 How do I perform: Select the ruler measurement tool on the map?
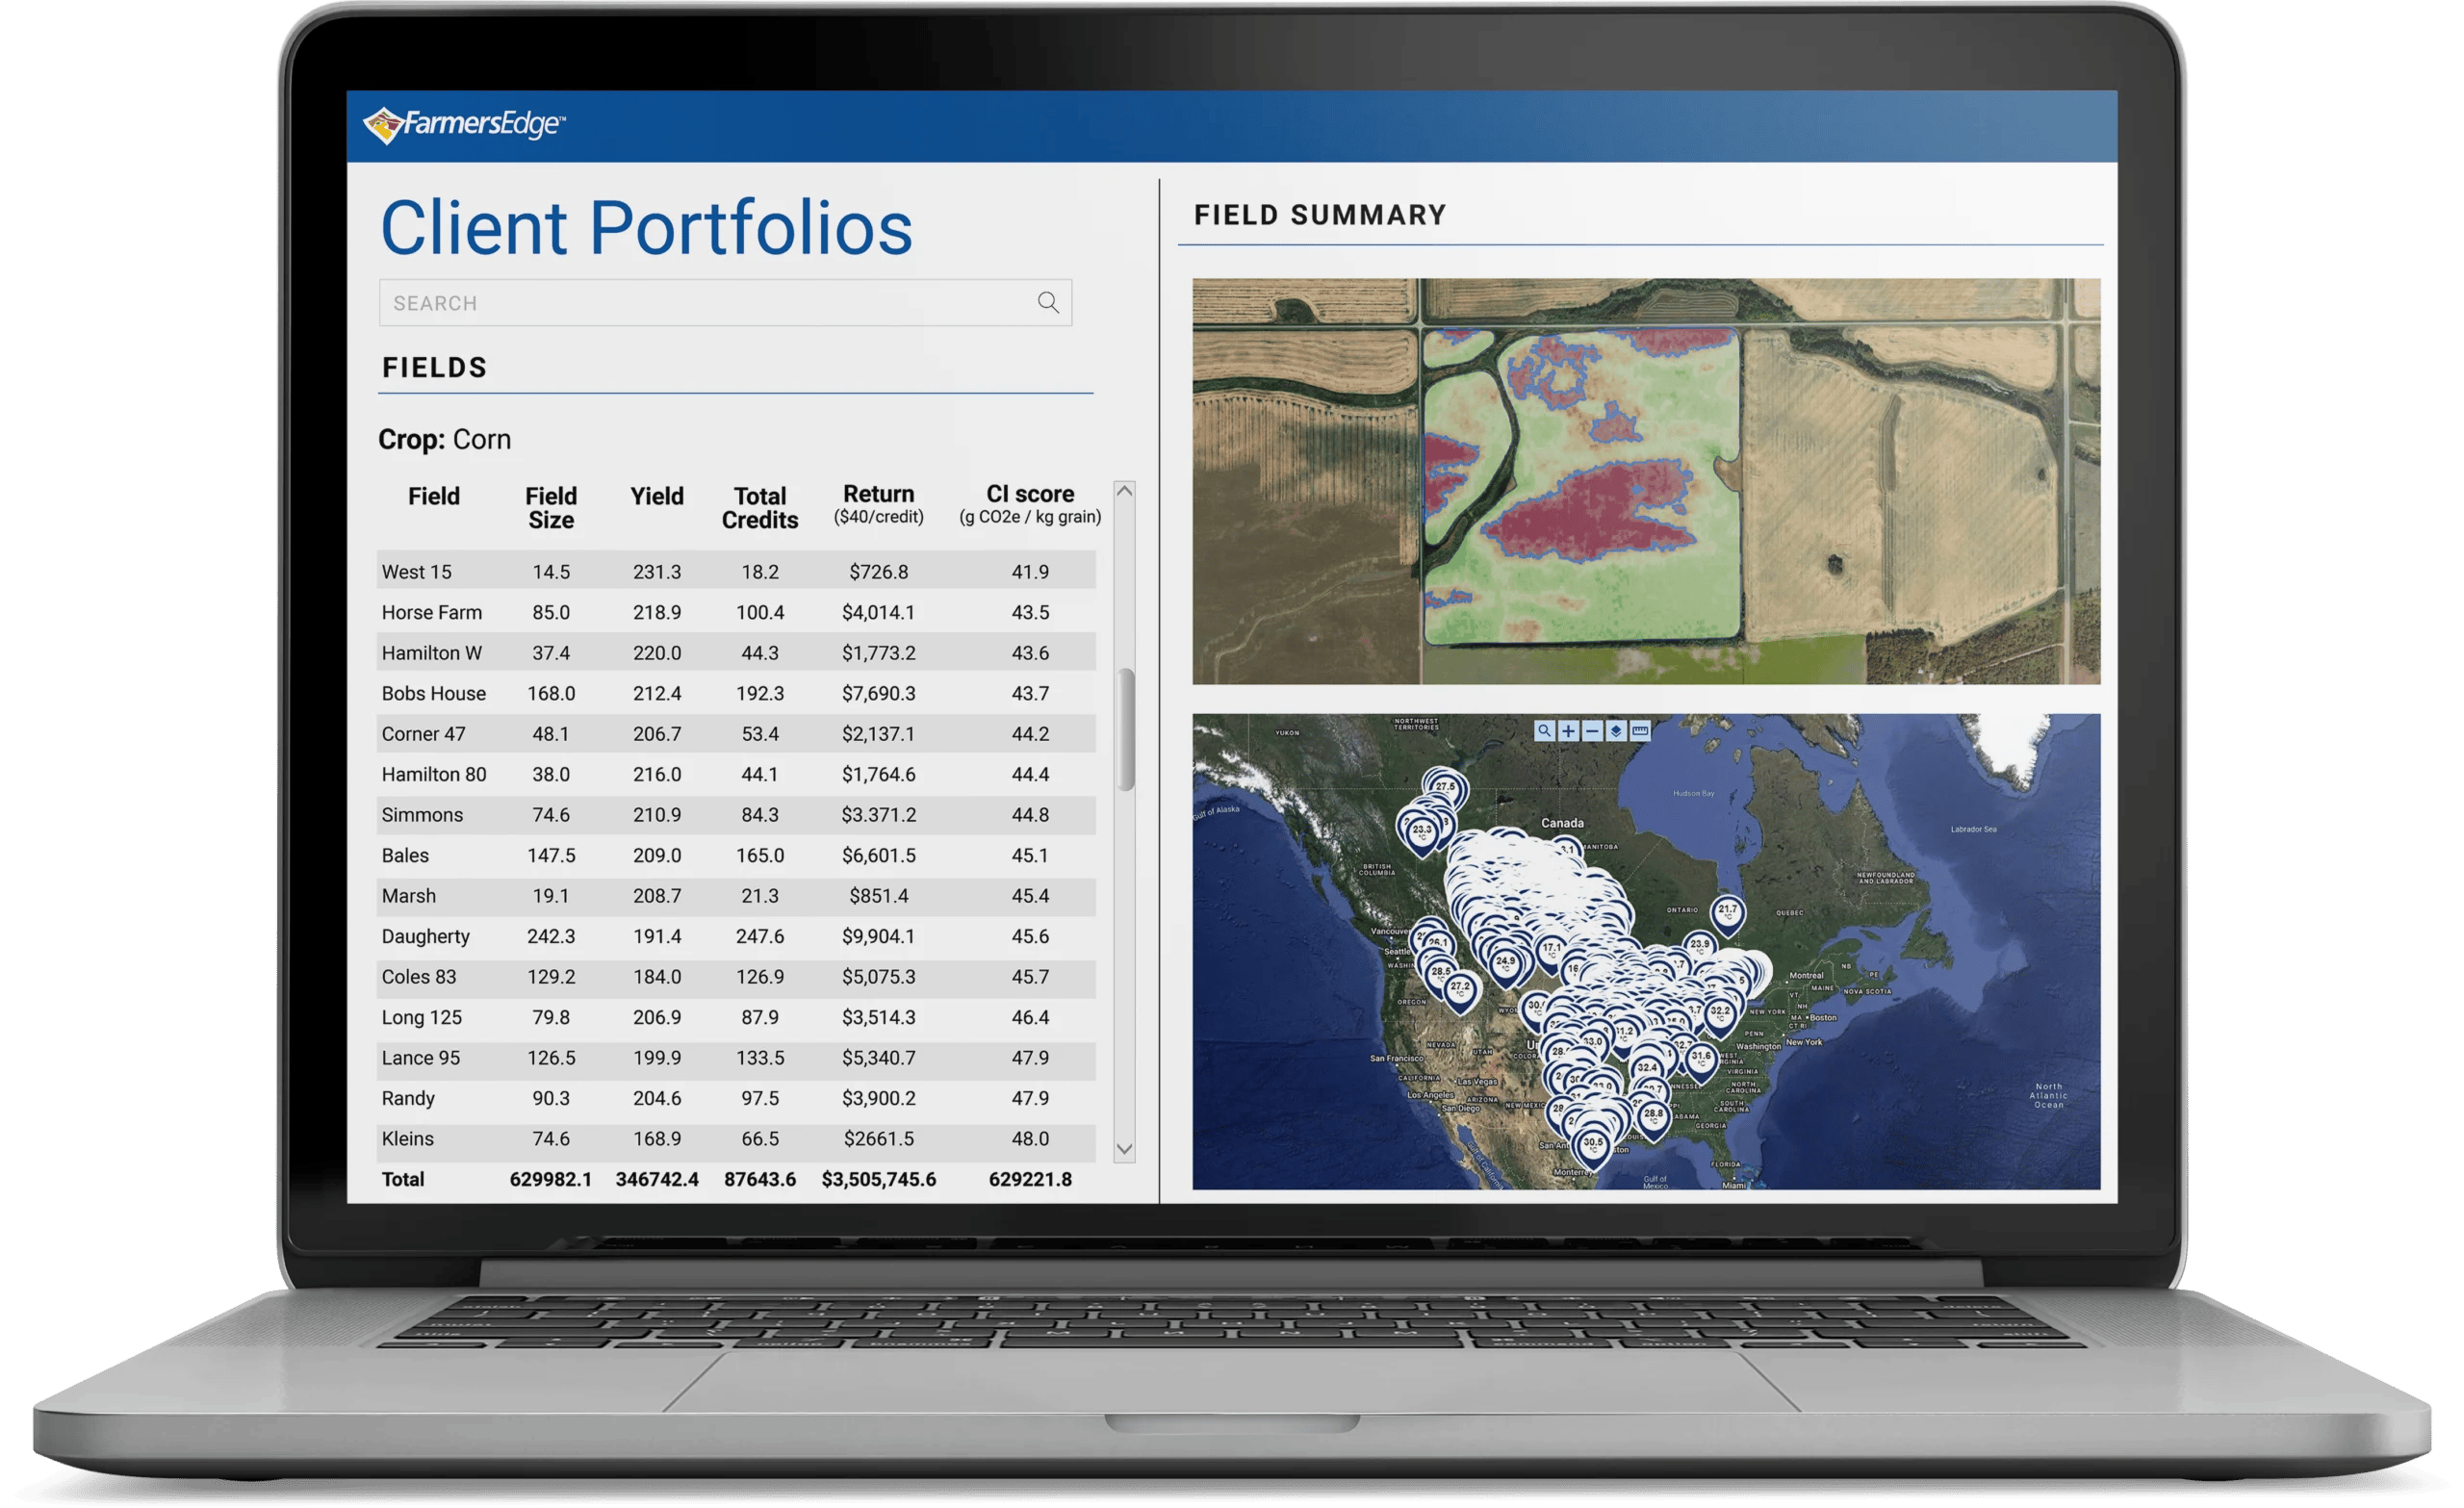pos(1640,732)
